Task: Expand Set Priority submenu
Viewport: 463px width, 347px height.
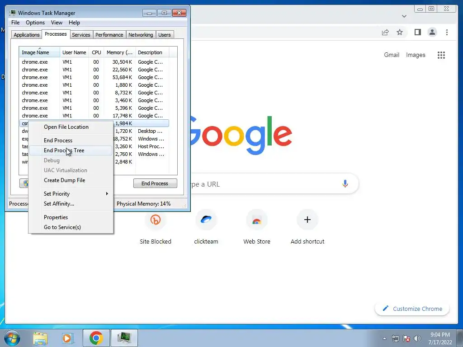Action: 71,194
